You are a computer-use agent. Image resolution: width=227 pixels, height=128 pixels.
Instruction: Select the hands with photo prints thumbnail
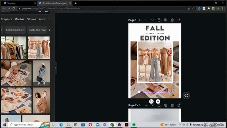coord(16,73)
